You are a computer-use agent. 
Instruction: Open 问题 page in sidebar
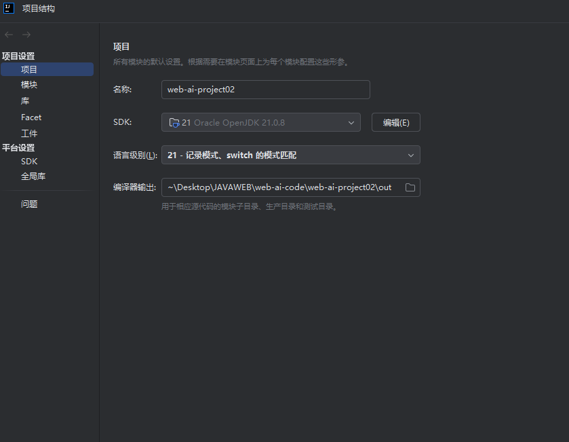pyautogui.click(x=29, y=204)
